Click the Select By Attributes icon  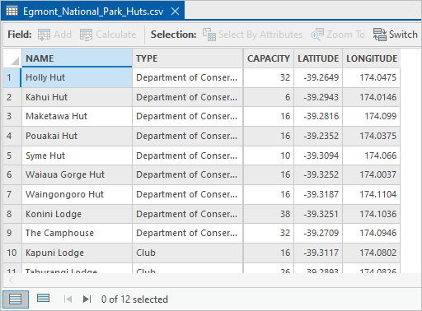coord(209,35)
